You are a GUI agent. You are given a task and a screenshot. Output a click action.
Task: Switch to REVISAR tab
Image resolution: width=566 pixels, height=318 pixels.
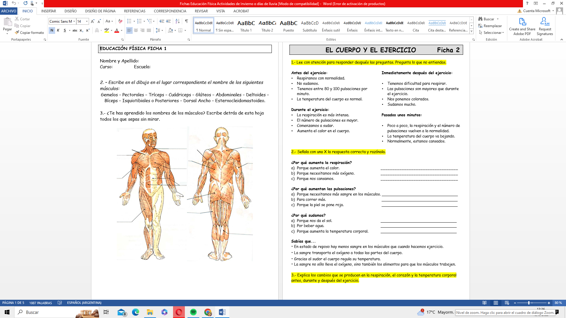(201, 11)
